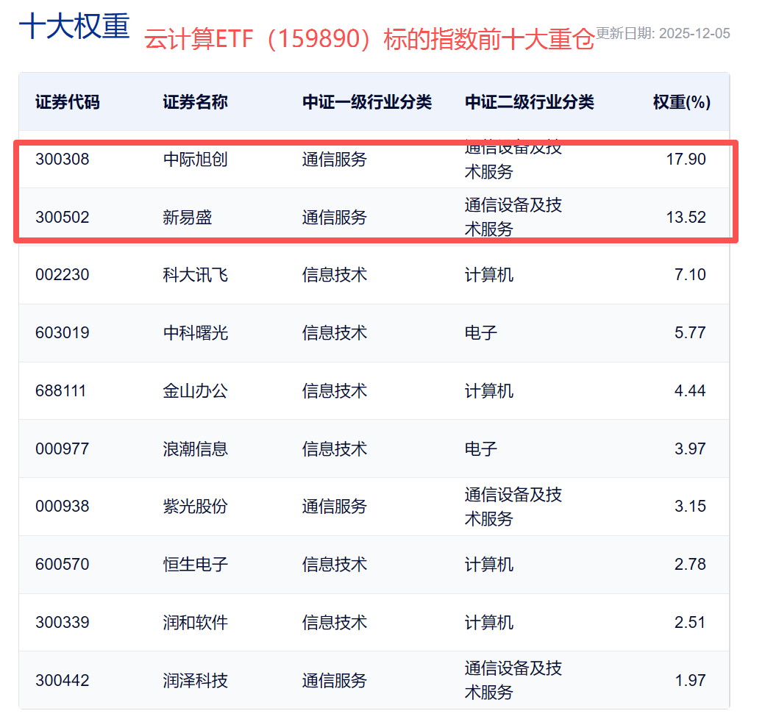765x722 pixels.
Task: Select the 中证二级行业分类 column header
Action: pyautogui.click(x=529, y=102)
